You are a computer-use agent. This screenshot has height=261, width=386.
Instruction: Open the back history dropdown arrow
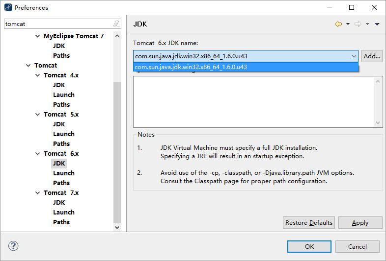click(x=348, y=24)
